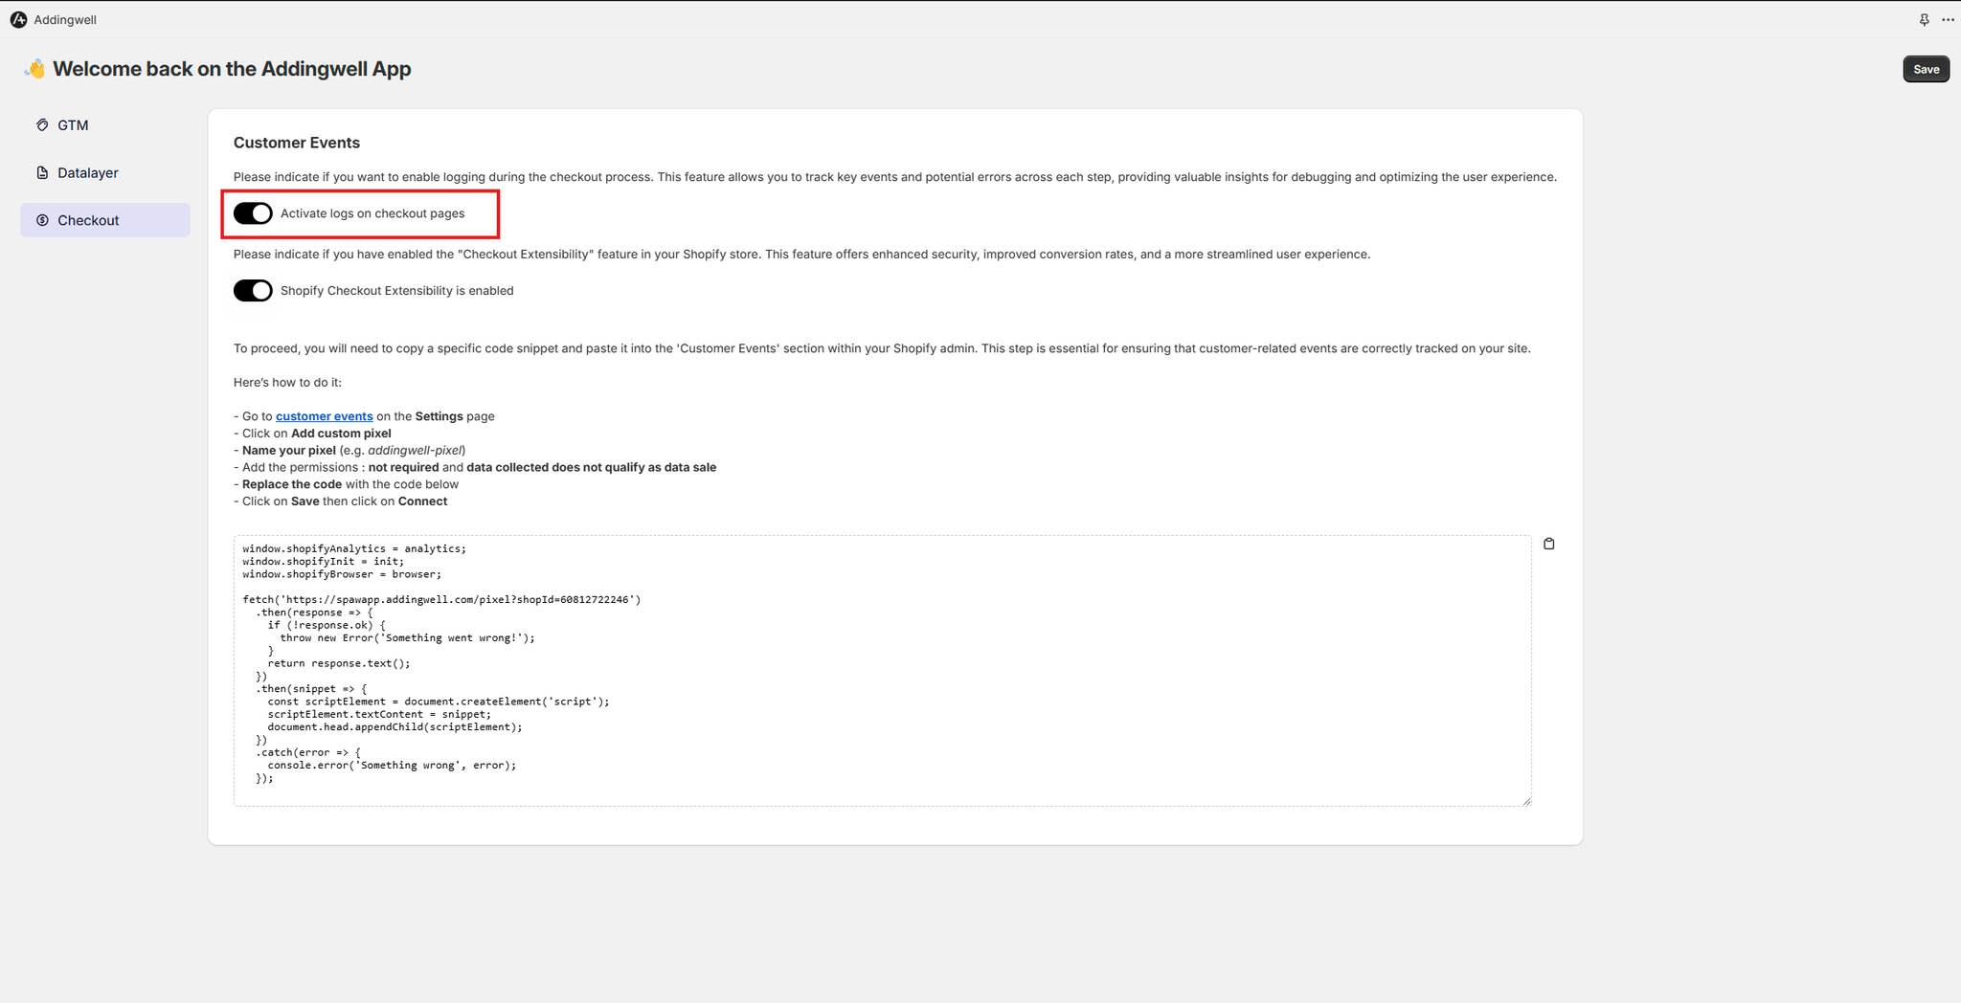Toggle Activate logs on checkout pages

[253, 213]
